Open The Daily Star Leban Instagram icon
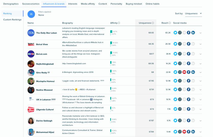Image resolution: width=213 pixels, height=137 pixels. click(x=180, y=33)
